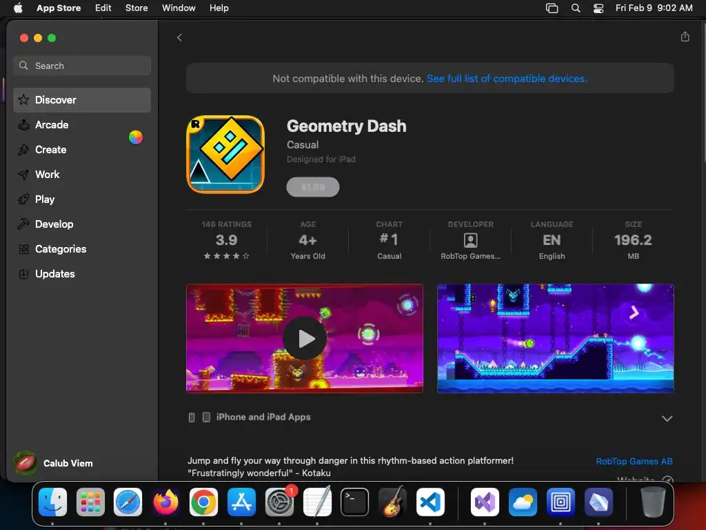Open the colorful Game Center badge icon
Image resolution: width=706 pixels, height=530 pixels.
(x=136, y=137)
